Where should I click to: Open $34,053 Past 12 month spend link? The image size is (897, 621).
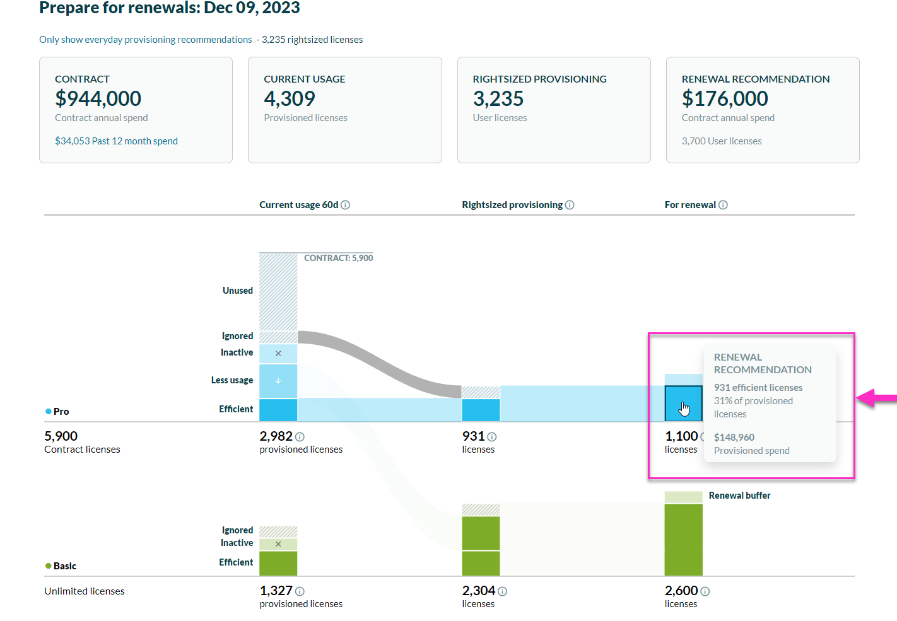pos(116,141)
